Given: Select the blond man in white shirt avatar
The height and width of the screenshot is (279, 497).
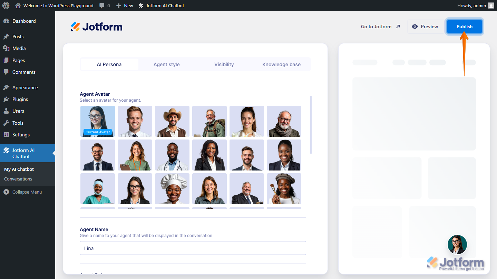Looking at the screenshot, I should (x=135, y=121).
